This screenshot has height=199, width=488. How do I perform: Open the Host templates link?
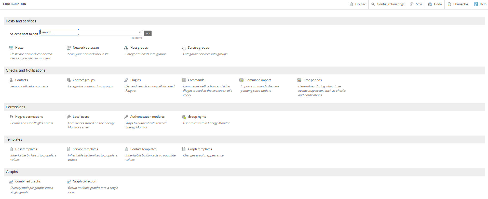click(26, 149)
